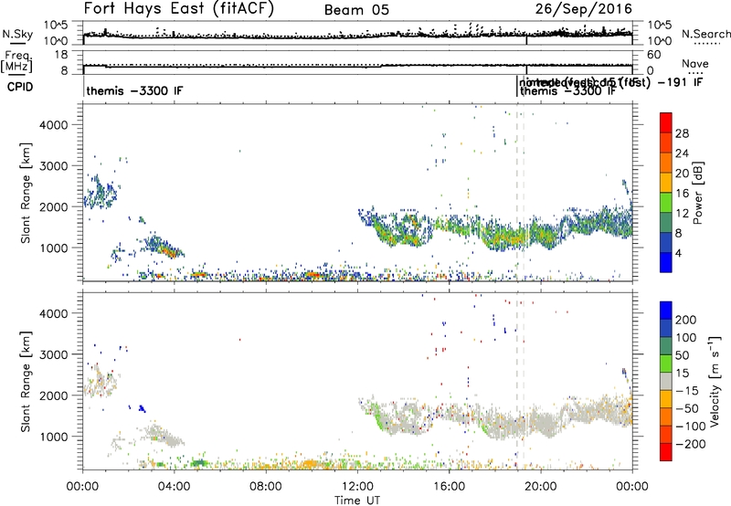The height and width of the screenshot is (506, 731).
Task: Click the 'CPID' row label
Action: click(x=20, y=87)
